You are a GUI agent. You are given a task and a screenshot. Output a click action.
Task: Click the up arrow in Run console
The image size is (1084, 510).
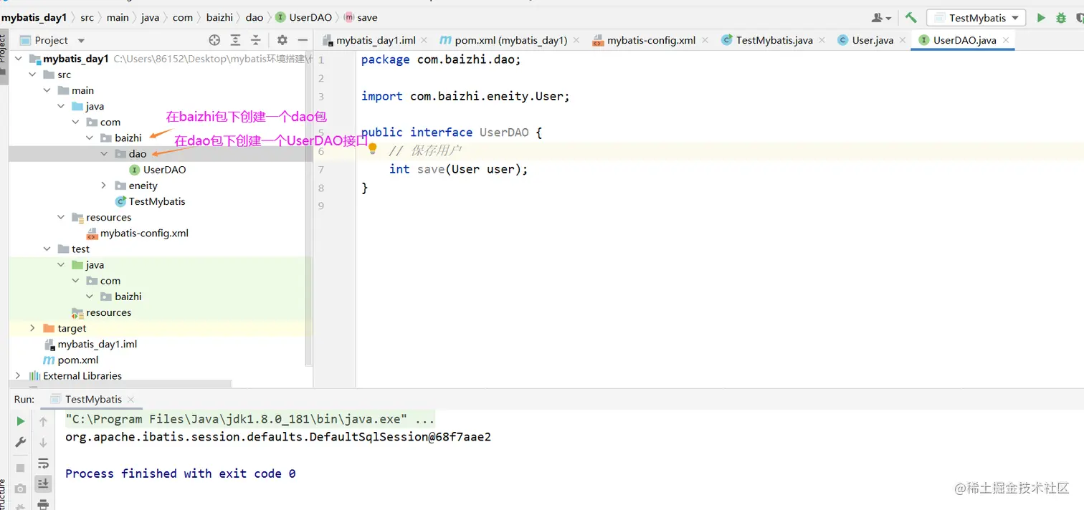pos(43,422)
